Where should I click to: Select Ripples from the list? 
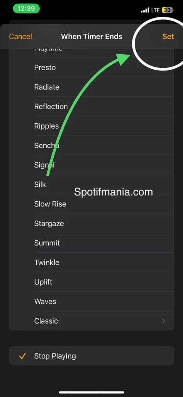91,126
